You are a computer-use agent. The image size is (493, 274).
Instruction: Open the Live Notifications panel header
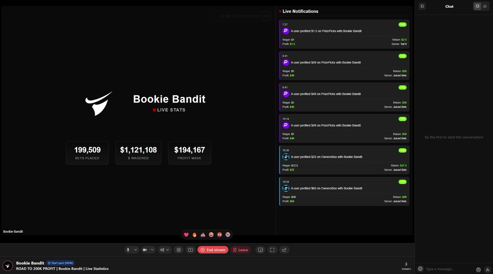point(300,11)
